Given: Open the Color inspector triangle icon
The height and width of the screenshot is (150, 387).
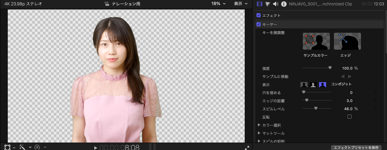Looking at the screenshot, I should [x=268, y=4].
